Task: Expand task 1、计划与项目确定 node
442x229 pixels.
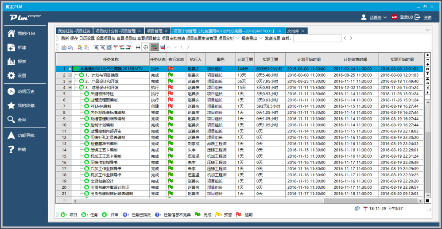Action: tap(70, 75)
